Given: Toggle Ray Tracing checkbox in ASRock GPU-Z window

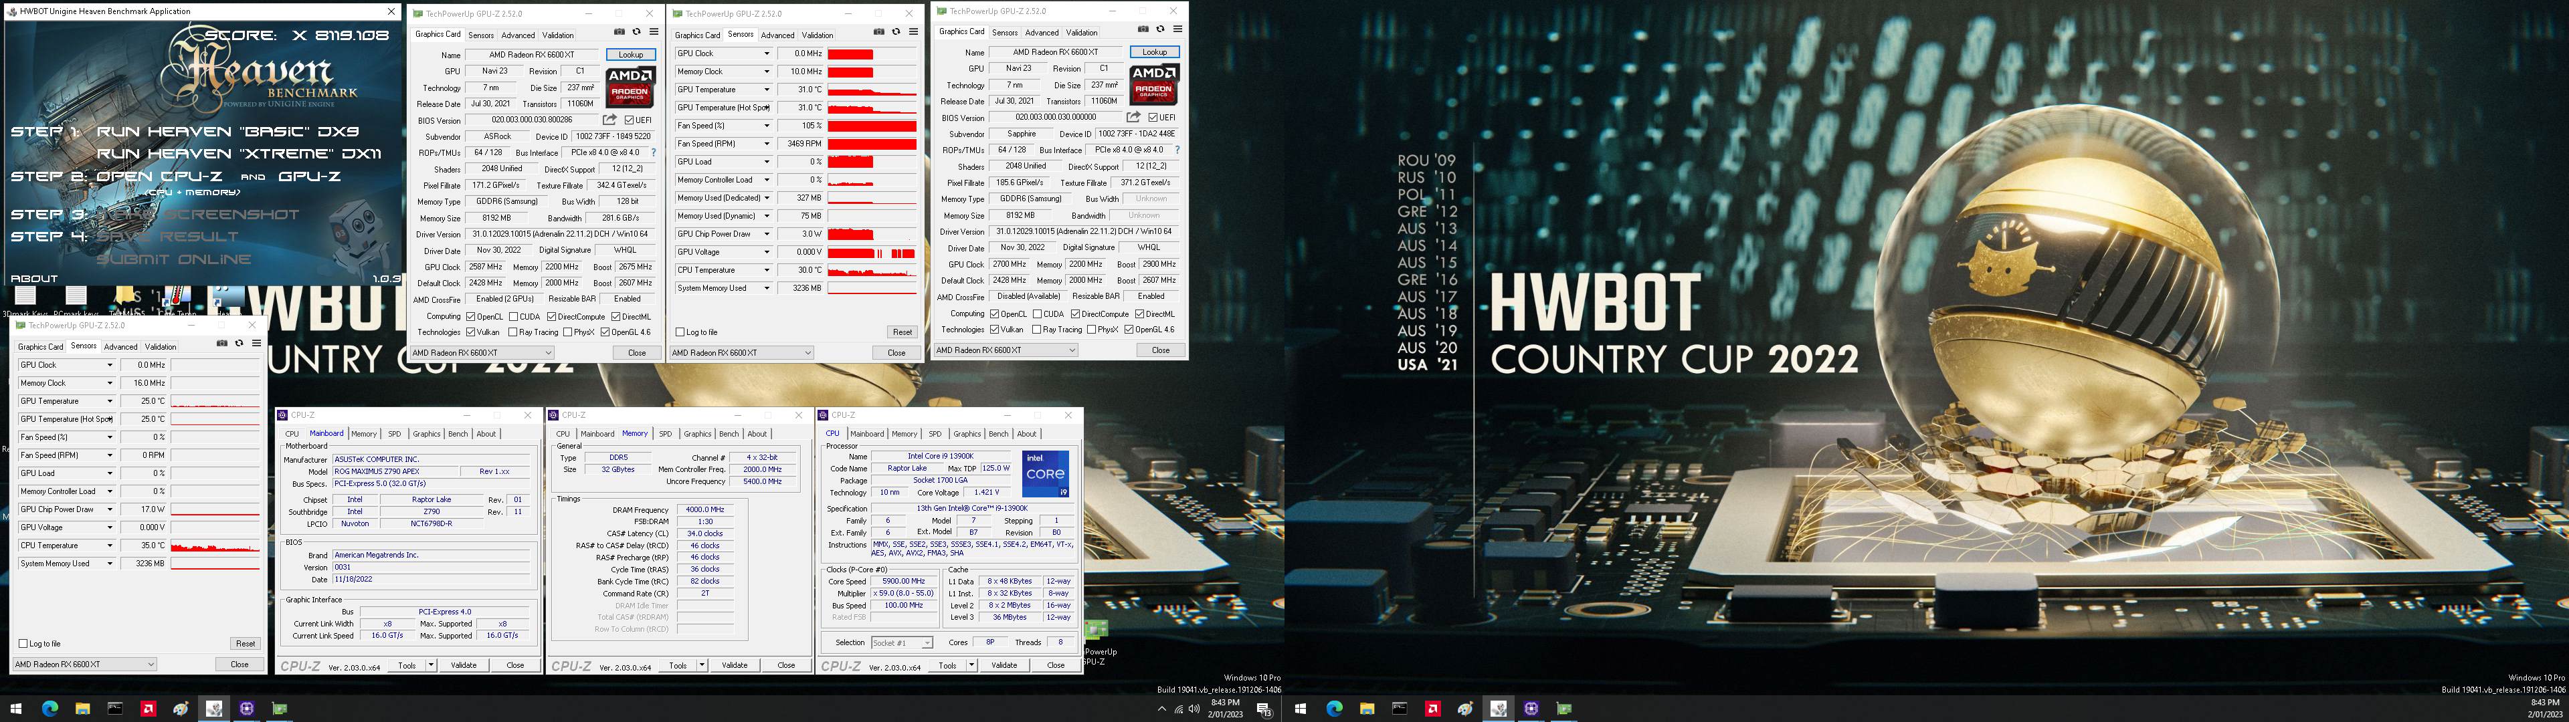Looking at the screenshot, I should [x=512, y=332].
